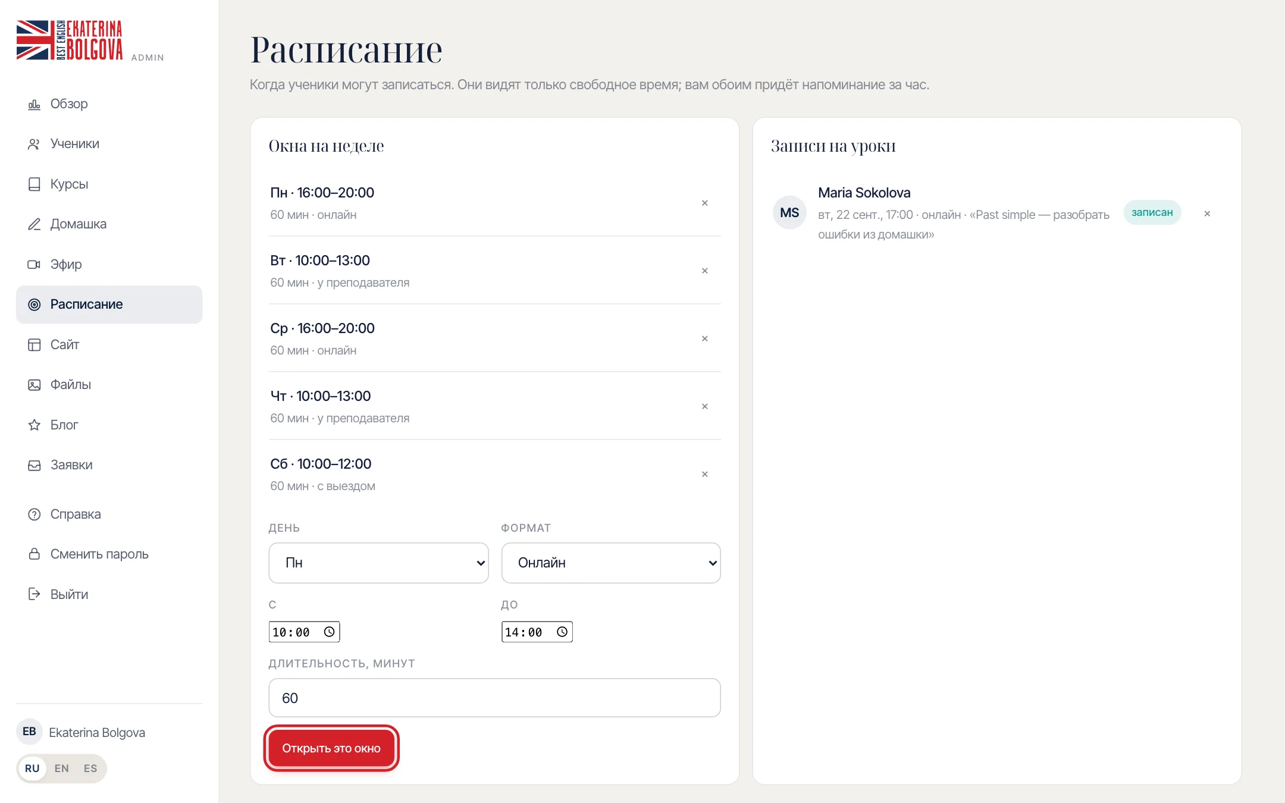The image size is (1285, 803).
Task: Remove the Чт 10:00–13:00 window
Action: click(x=704, y=406)
